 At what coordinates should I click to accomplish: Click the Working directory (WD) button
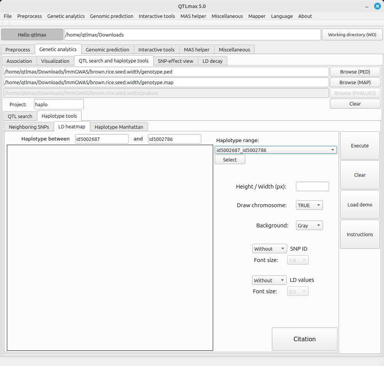352,35
